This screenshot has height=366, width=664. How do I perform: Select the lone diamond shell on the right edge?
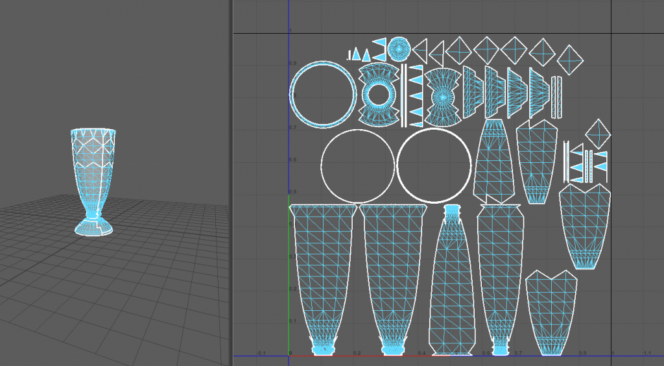(598, 132)
